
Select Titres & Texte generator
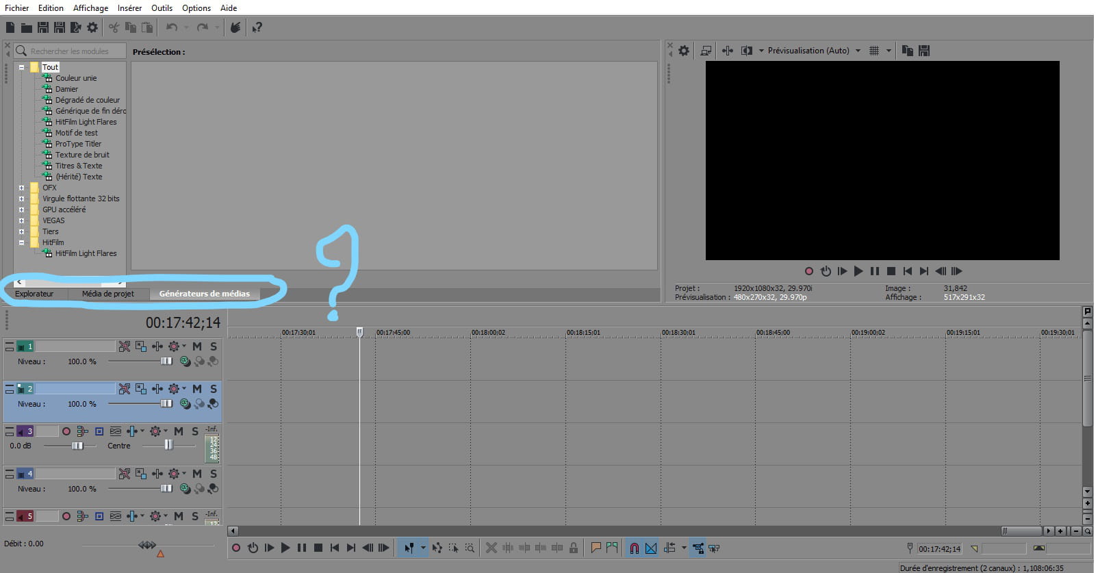click(x=79, y=166)
